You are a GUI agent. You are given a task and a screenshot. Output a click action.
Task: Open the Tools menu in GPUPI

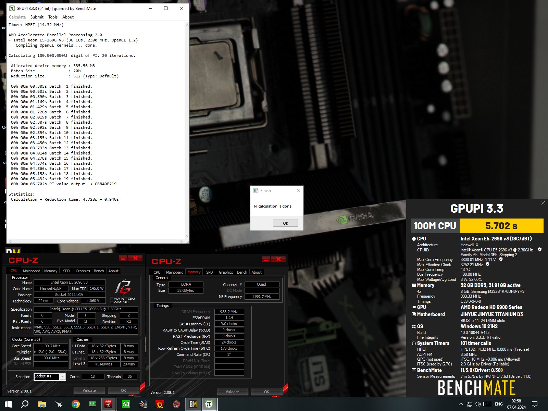pos(53,17)
